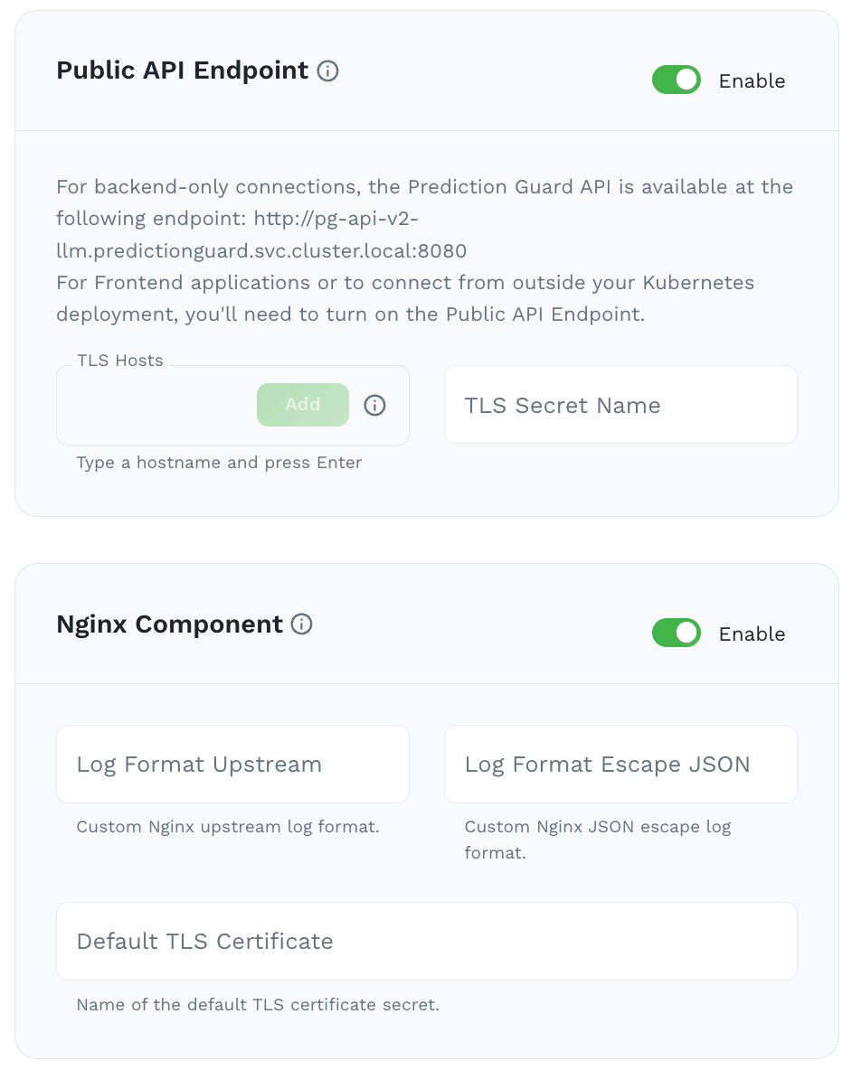
Task: Focus the Default TLS Certificate field
Action: point(426,942)
